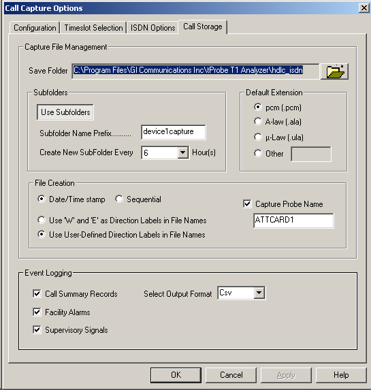371x390 pixels.
Task: Open the Timeslot Selection tab
Action: 93,28
